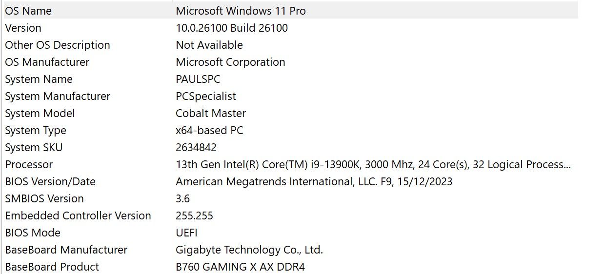
Task: Select the System Name entry
Action: coord(39,79)
